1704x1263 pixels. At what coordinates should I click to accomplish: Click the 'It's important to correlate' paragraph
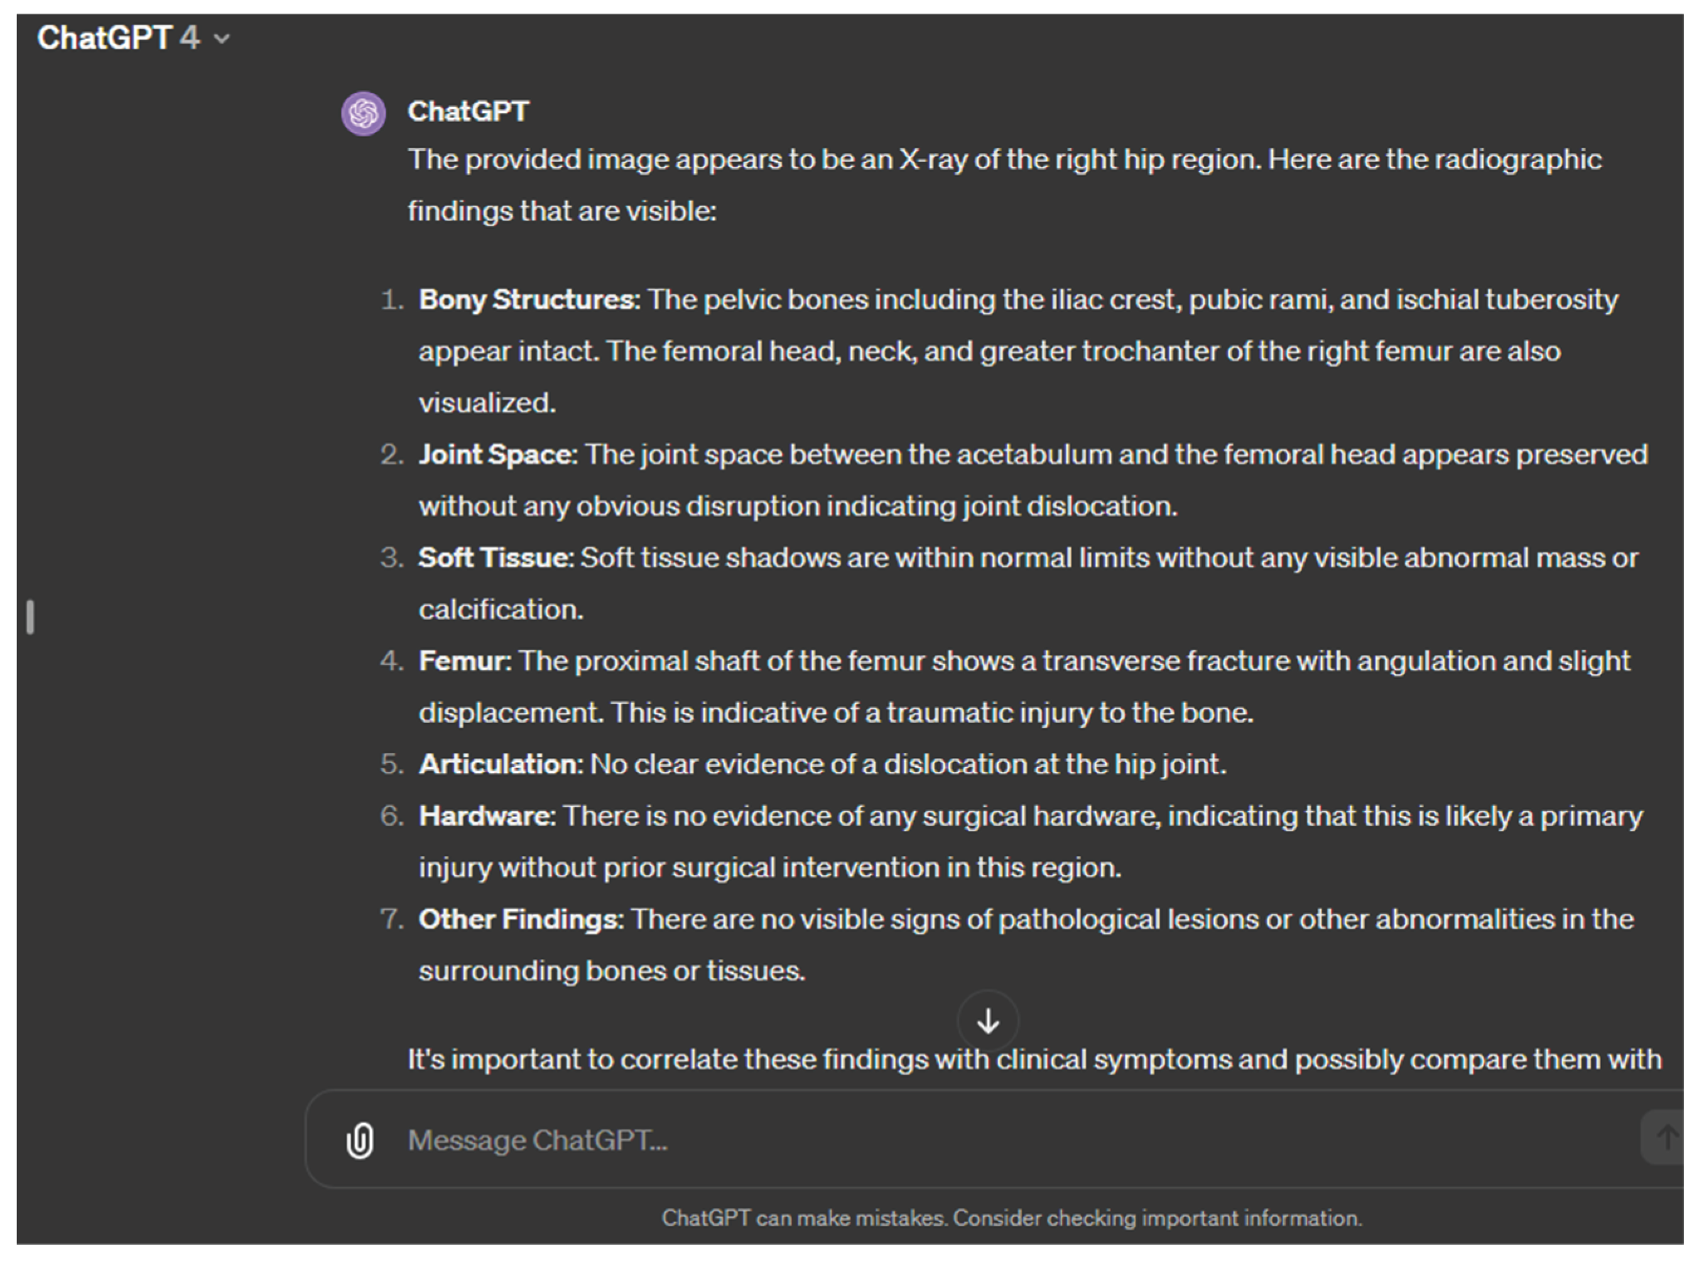(1034, 1060)
